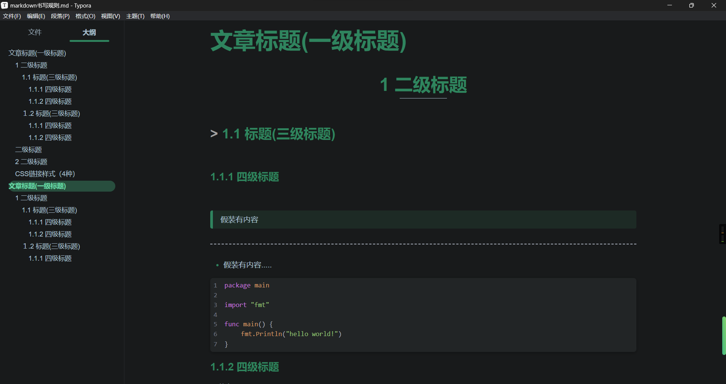Click code line import "fmt"
The height and width of the screenshot is (384, 726).
pos(247,305)
